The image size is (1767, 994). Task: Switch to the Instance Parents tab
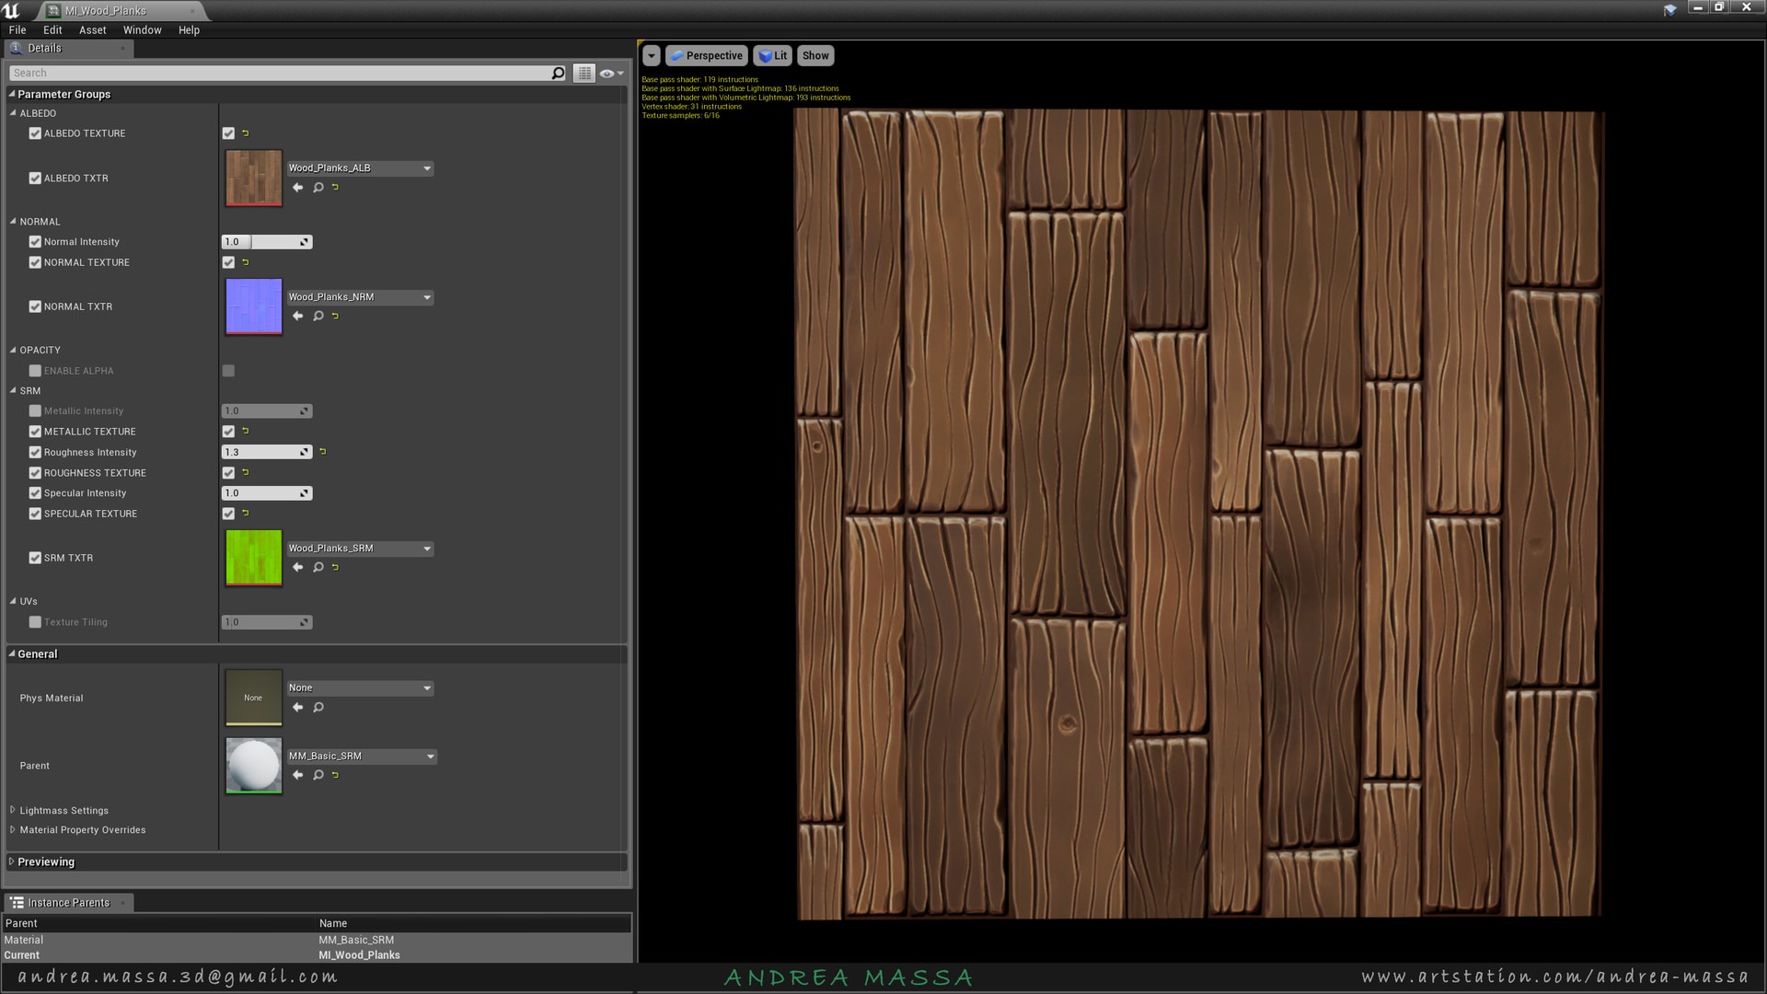pos(68,903)
